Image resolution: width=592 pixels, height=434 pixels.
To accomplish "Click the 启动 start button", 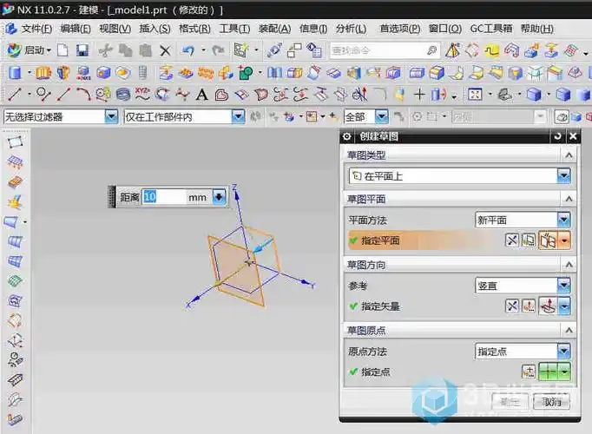I will pyautogui.click(x=30, y=50).
